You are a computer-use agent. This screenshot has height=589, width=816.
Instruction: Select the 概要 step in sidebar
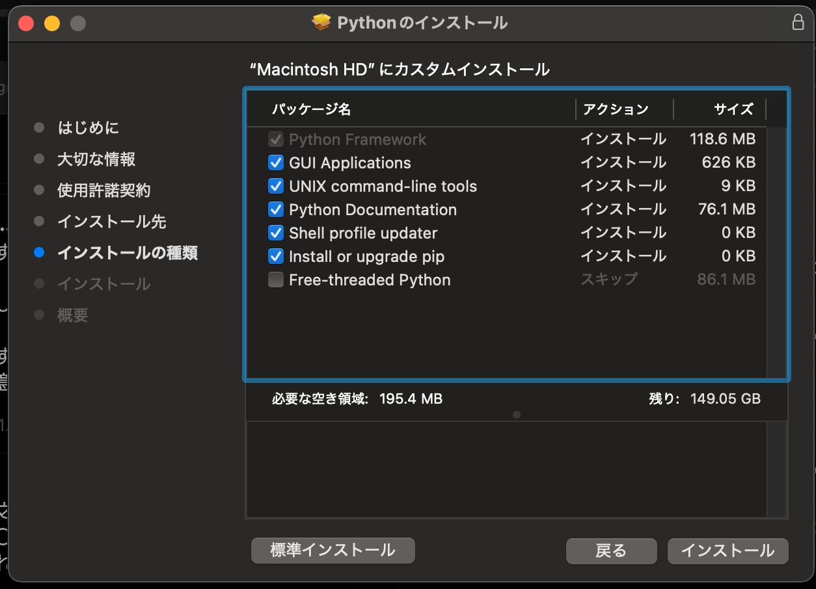tap(73, 315)
